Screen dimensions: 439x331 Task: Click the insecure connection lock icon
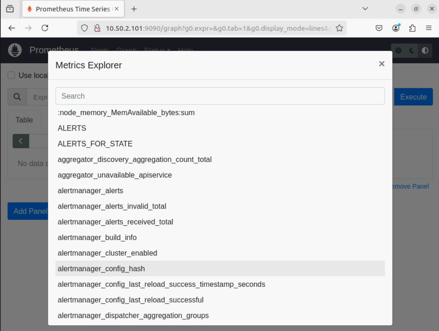[97, 28]
